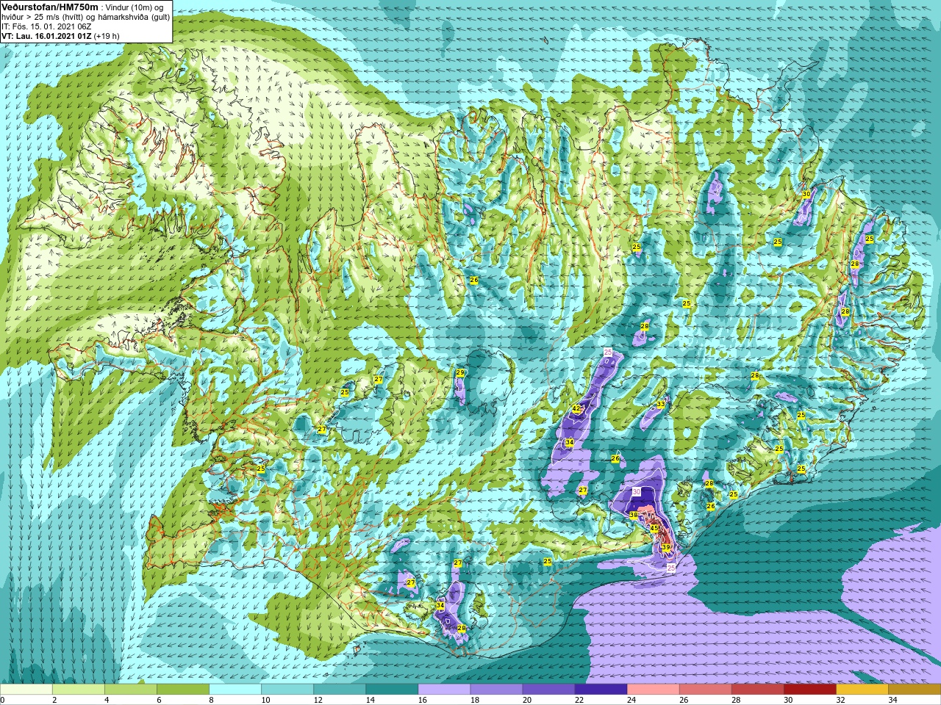Click the legend swatch above 34 m/s
Screen dimensions: 941x705
point(914,690)
